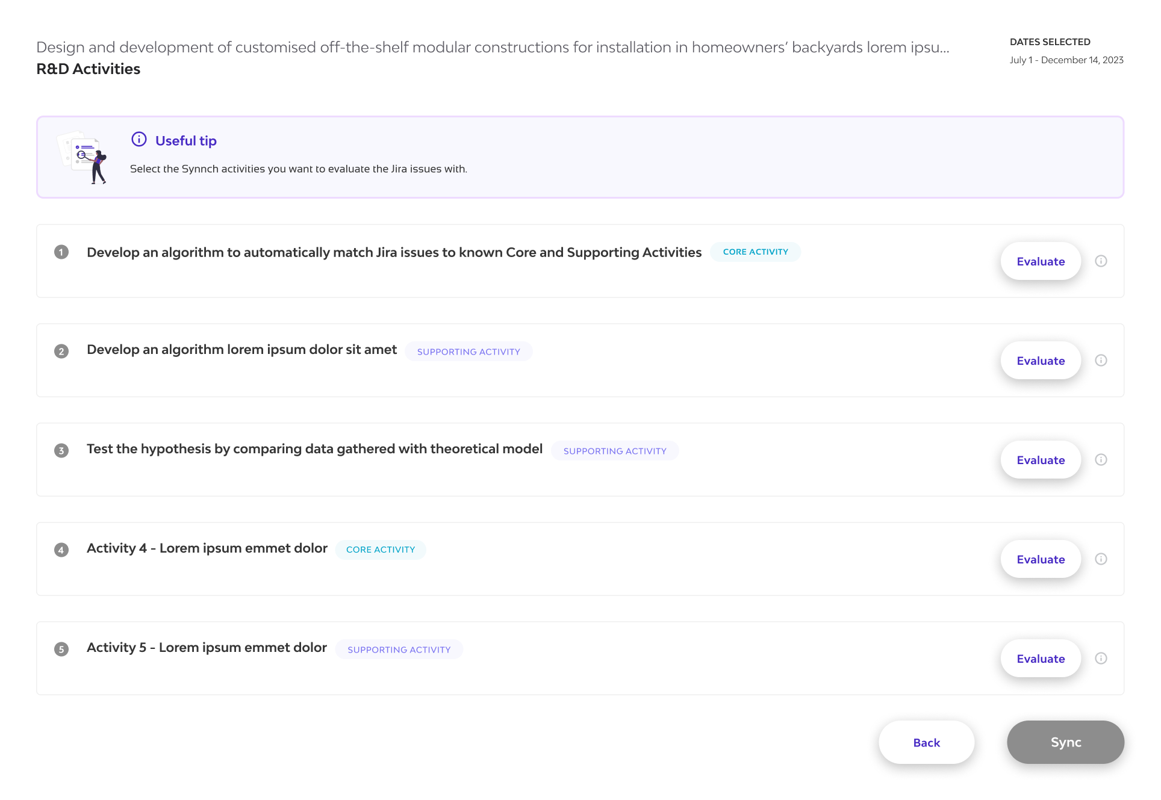Viewport: 1161px width, 800px height.
Task: Click info icon for activity 1 row
Action: 1101,261
